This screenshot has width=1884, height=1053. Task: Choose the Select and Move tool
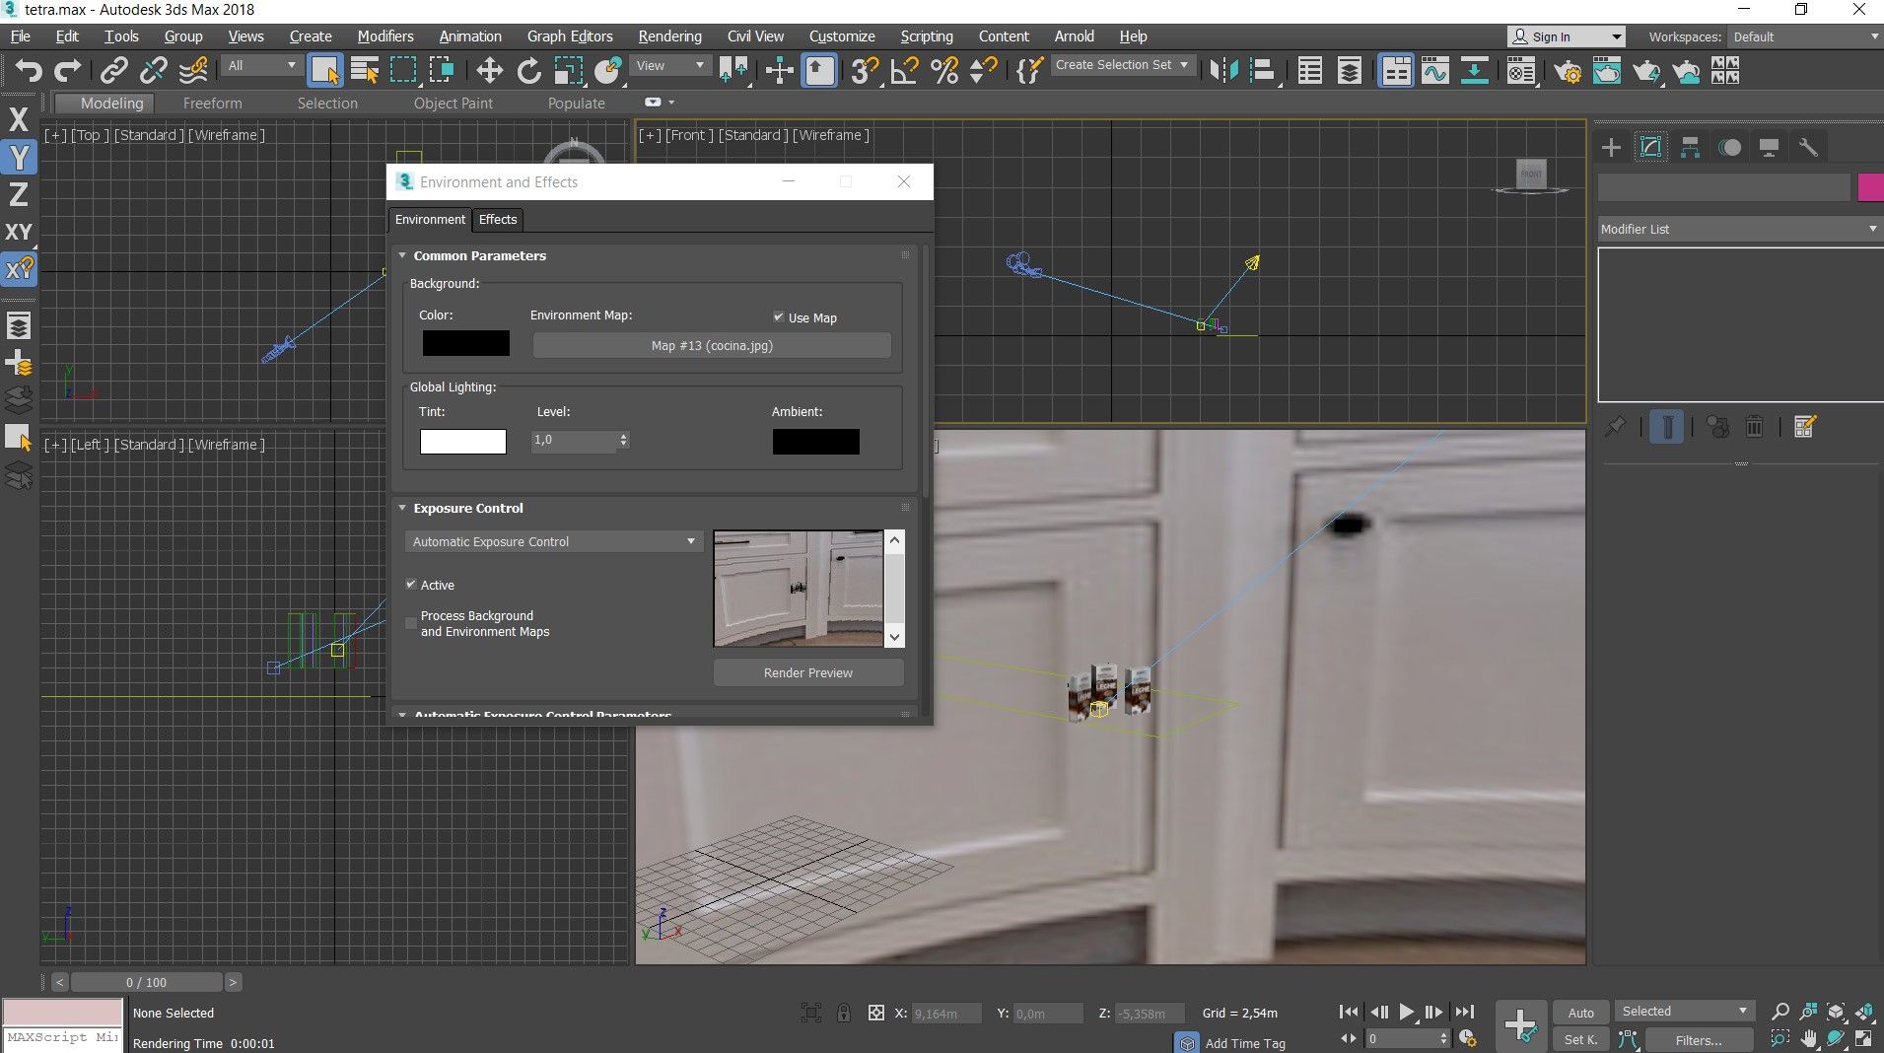coord(489,70)
